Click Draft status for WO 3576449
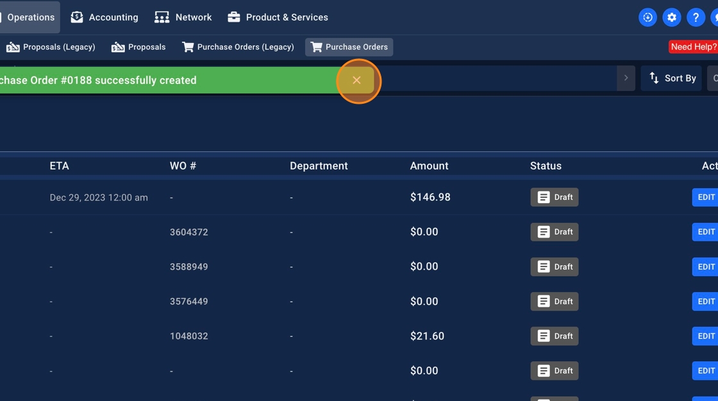Viewport: 718px width, 401px height. click(554, 302)
